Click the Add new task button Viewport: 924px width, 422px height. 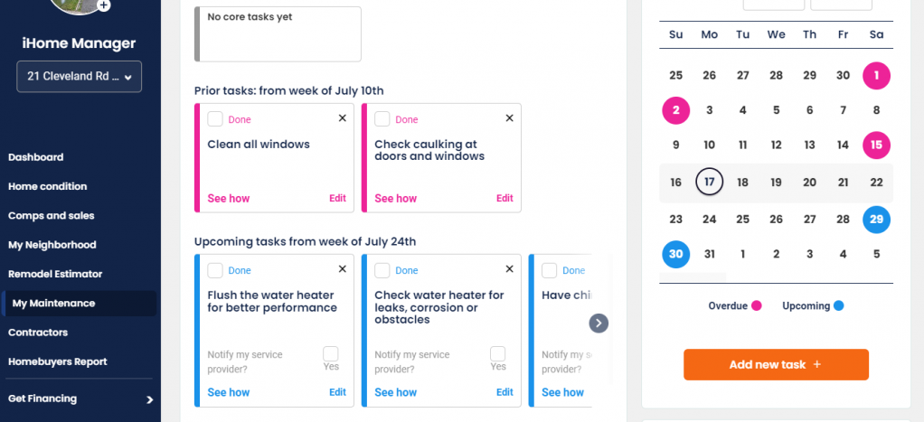click(776, 364)
